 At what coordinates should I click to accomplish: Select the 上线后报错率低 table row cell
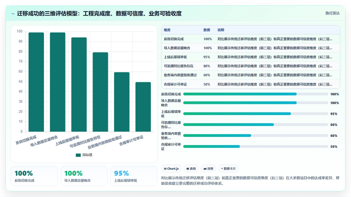pyautogui.click(x=175, y=57)
